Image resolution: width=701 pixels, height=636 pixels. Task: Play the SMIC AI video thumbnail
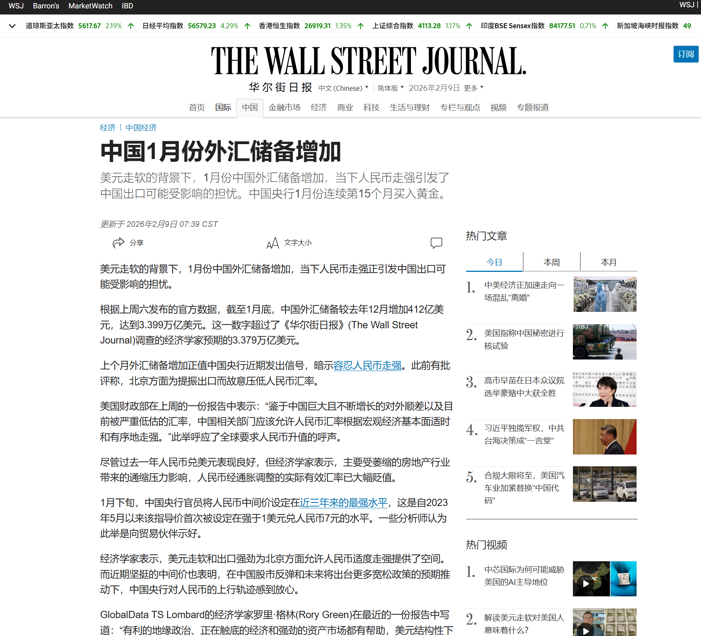[604, 578]
